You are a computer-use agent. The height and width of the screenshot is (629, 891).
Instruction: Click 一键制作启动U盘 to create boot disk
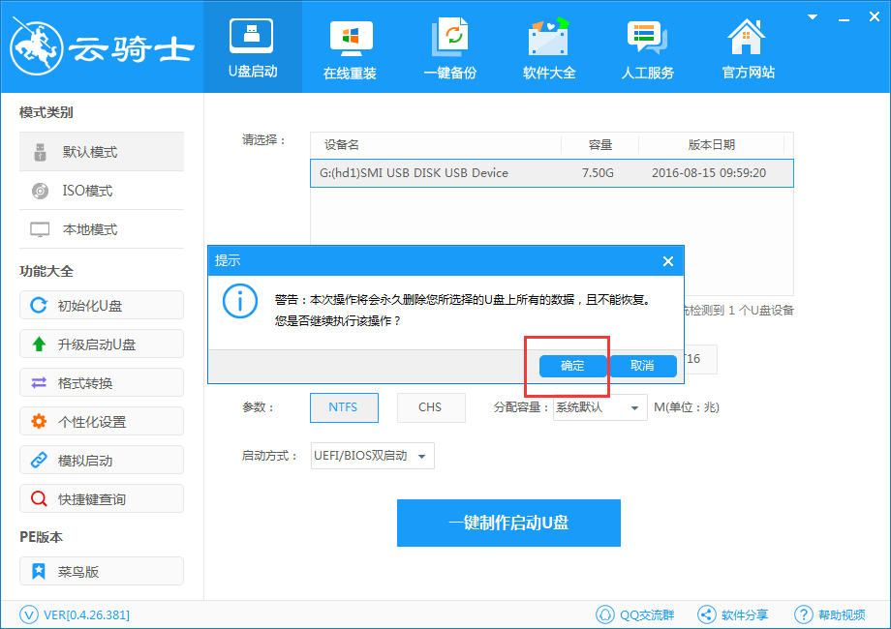(x=508, y=523)
